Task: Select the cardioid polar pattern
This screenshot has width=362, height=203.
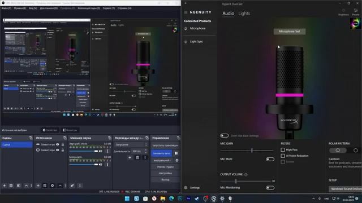Action: (338, 151)
